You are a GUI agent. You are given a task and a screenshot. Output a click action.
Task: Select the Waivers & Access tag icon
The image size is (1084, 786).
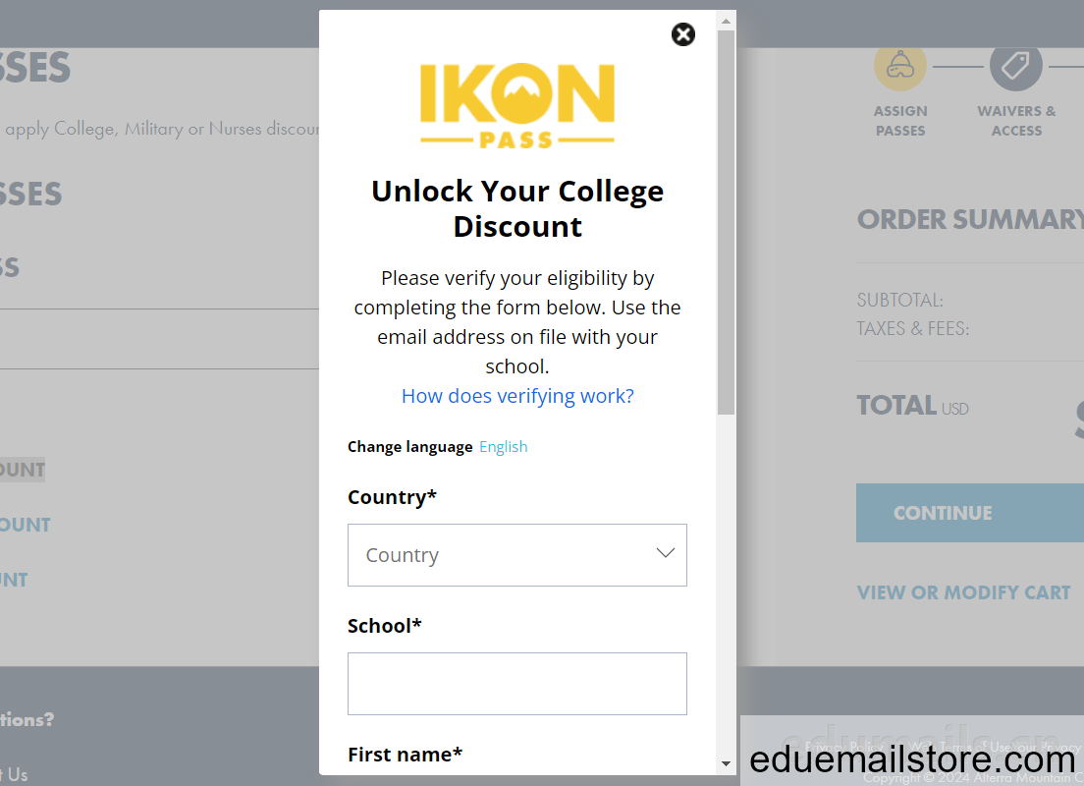(x=1015, y=67)
